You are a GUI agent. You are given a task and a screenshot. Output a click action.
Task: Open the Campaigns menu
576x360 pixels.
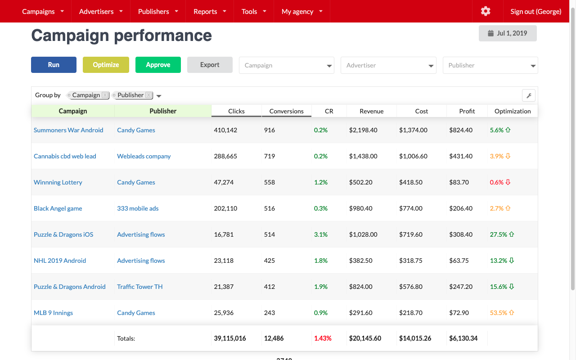pos(43,11)
